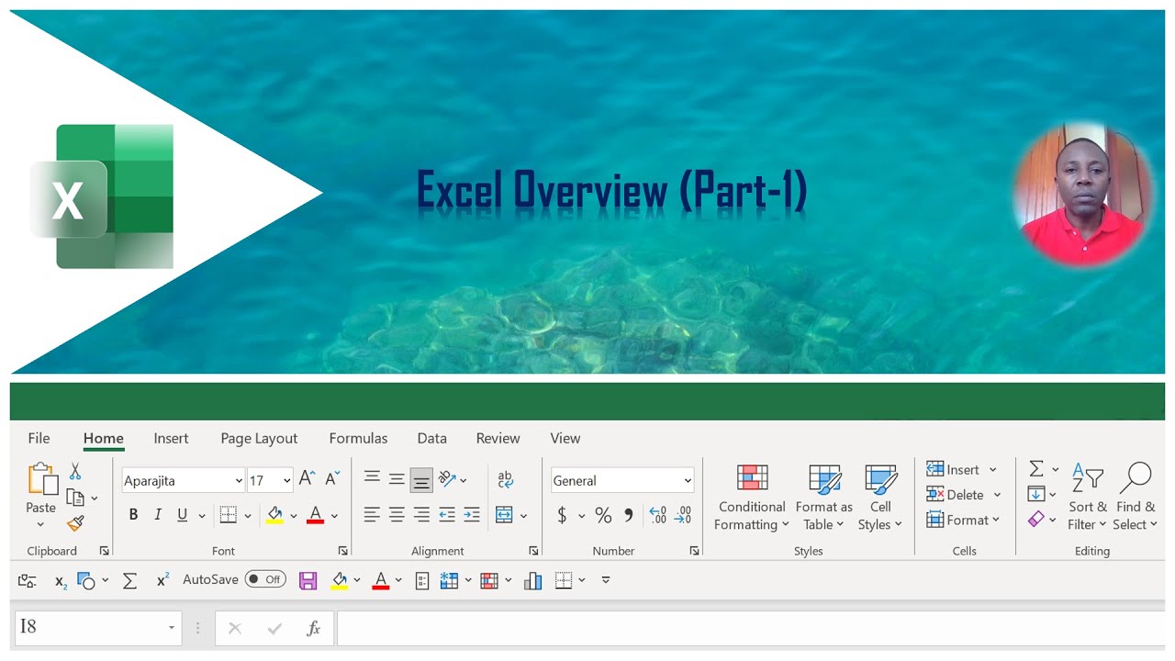Click the Cut scissors icon
1175x661 pixels.
[75, 471]
